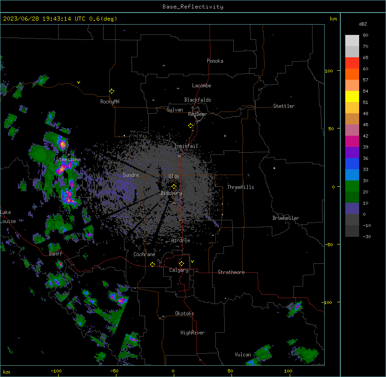Click the Olds label
The width and height of the screenshot is (386, 377).
click(174, 176)
